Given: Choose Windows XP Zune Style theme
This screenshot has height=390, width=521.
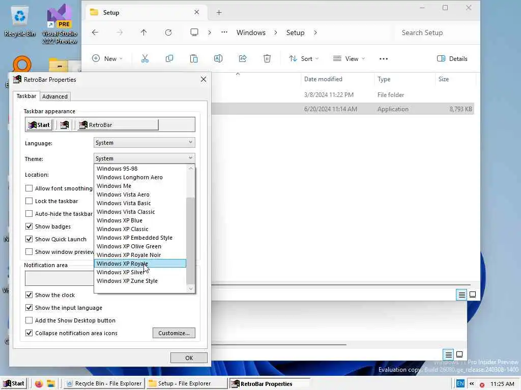Looking at the screenshot, I should 140,280.
